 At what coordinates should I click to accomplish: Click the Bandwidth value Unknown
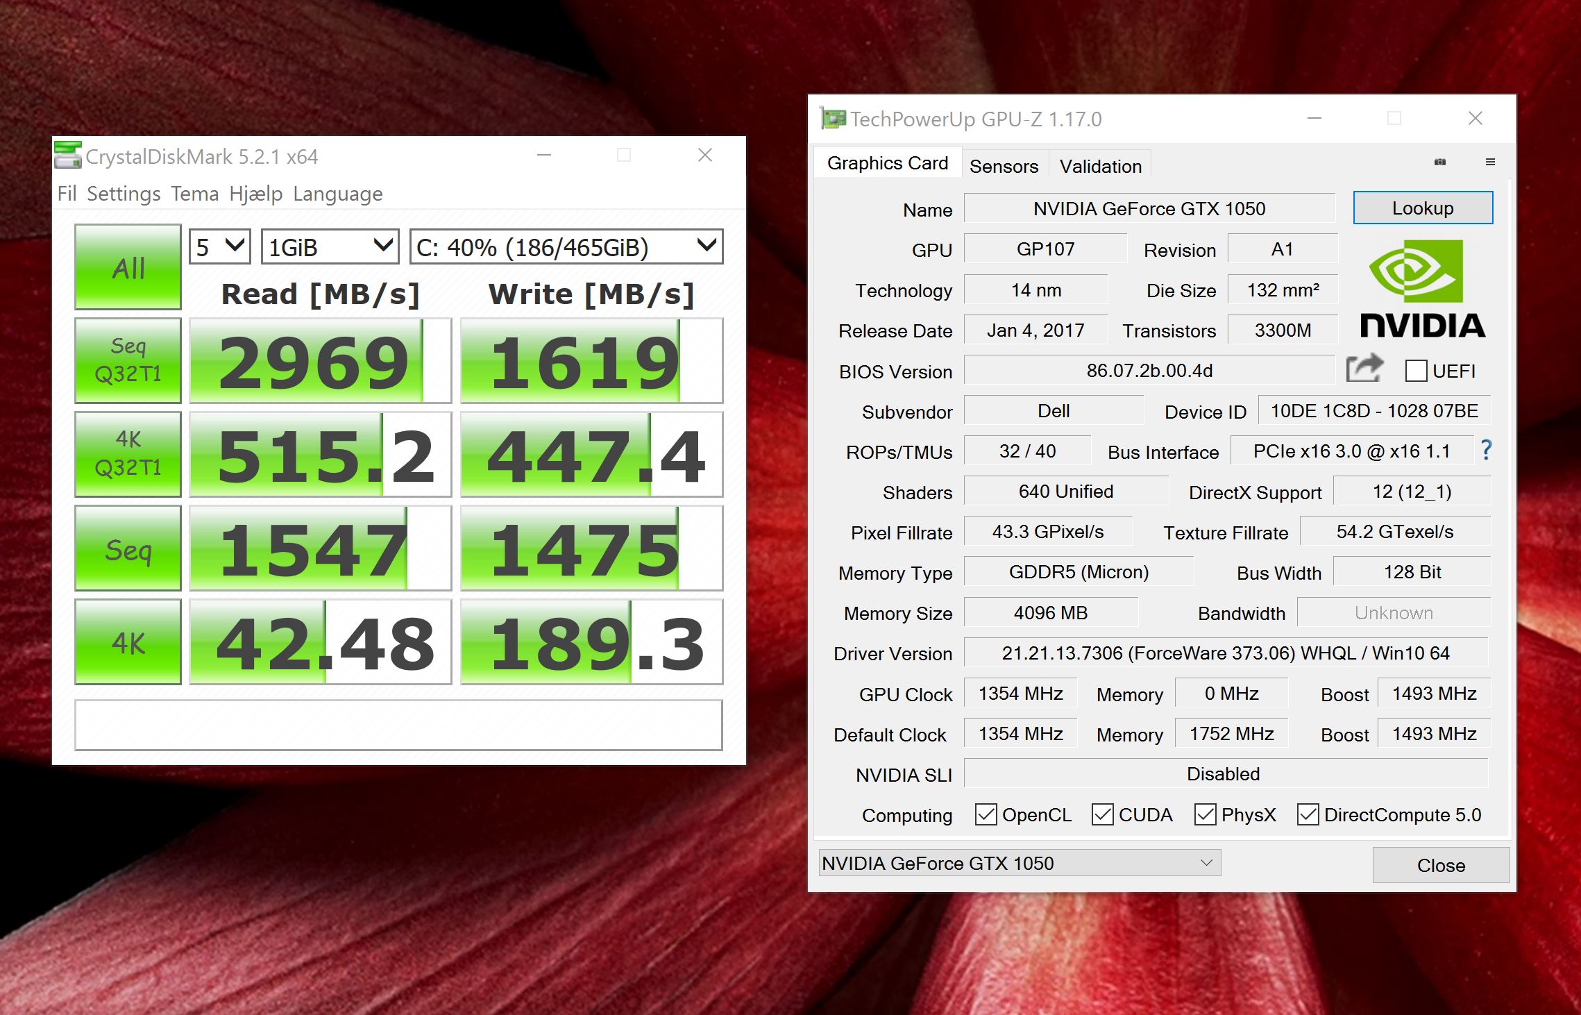[1394, 612]
